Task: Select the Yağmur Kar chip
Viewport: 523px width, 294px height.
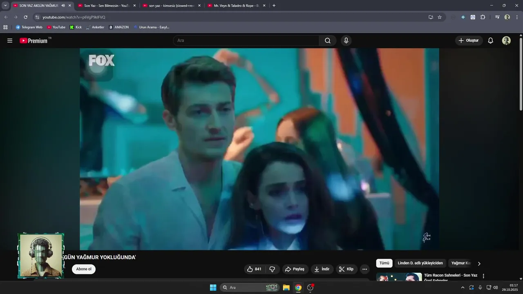Action: click(460, 263)
